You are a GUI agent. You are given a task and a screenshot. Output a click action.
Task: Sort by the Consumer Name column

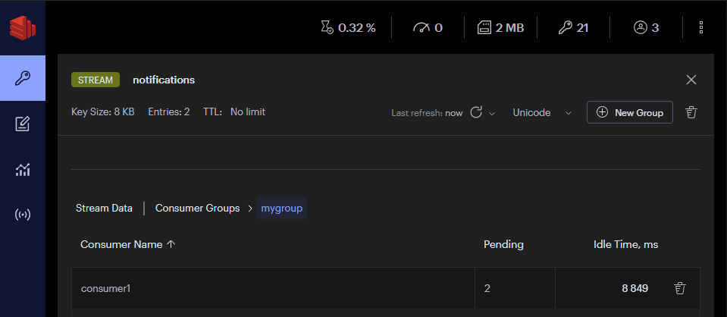pos(127,244)
